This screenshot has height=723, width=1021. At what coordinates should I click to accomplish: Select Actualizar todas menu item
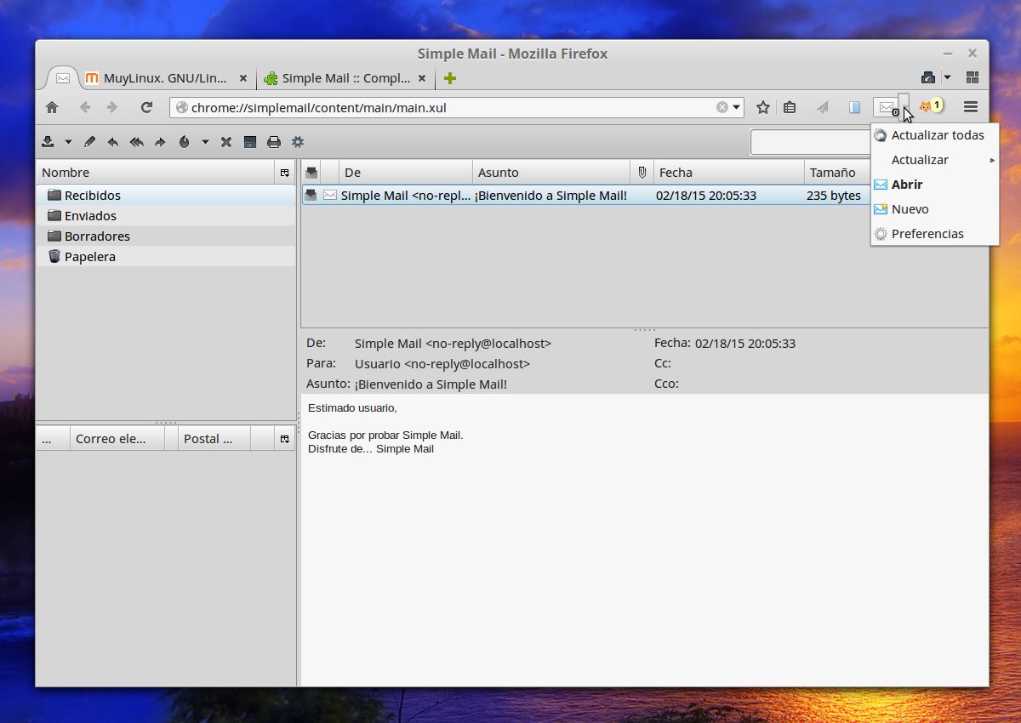click(x=934, y=135)
